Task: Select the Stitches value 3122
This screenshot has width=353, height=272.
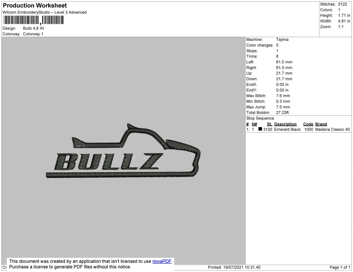Action: click(x=342, y=4)
